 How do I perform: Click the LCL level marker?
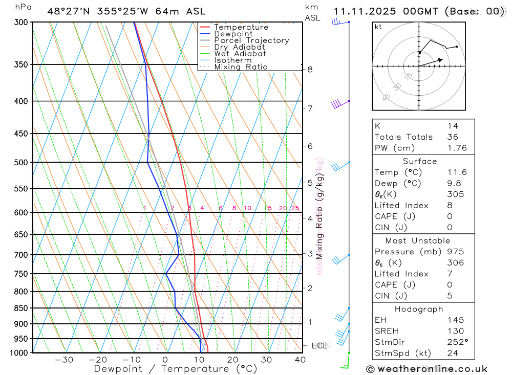click(x=319, y=346)
